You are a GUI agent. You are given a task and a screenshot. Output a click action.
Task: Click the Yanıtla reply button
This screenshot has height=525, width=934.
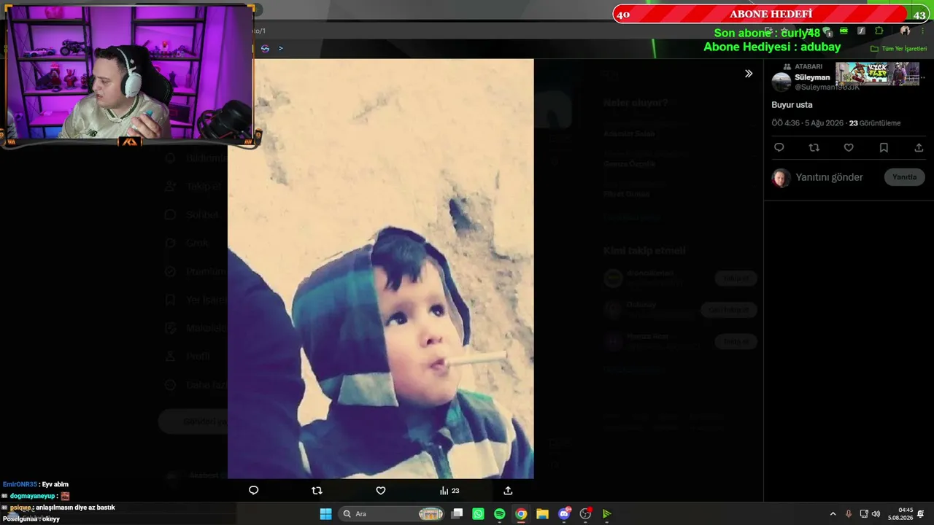tap(905, 177)
